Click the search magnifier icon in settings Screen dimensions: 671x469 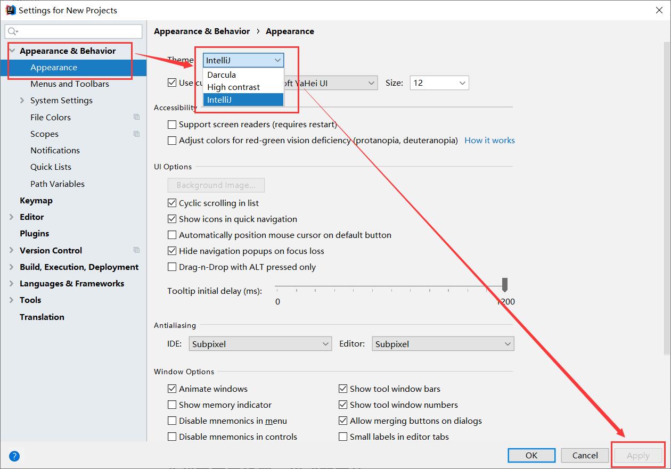pos(13,31)
